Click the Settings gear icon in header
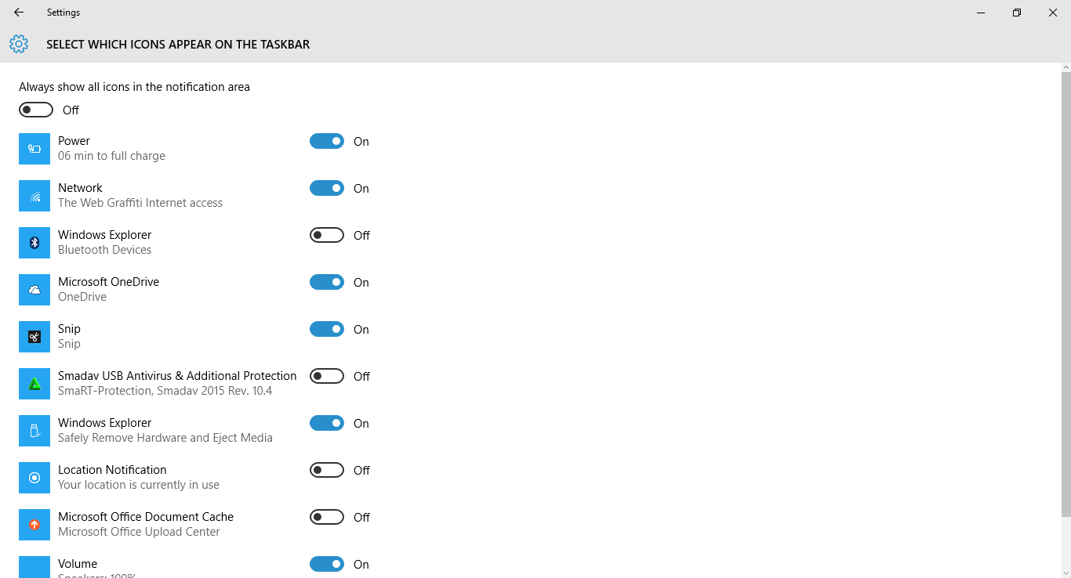The height and width of the screenshot is (578, 1071). (19, 44)
